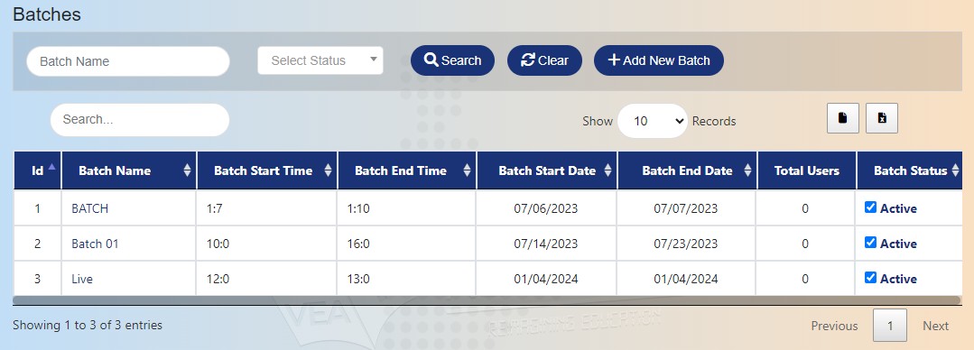
Task: Click the horizontal table scrollbar
Action: coord(487,300)
